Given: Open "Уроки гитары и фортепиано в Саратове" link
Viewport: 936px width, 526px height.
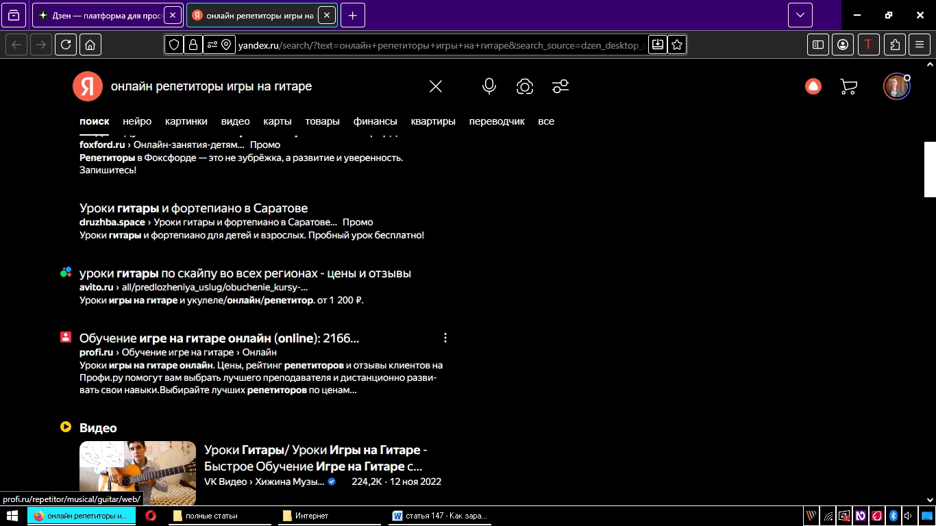Looking at the screenshot, I should point(193,208).
